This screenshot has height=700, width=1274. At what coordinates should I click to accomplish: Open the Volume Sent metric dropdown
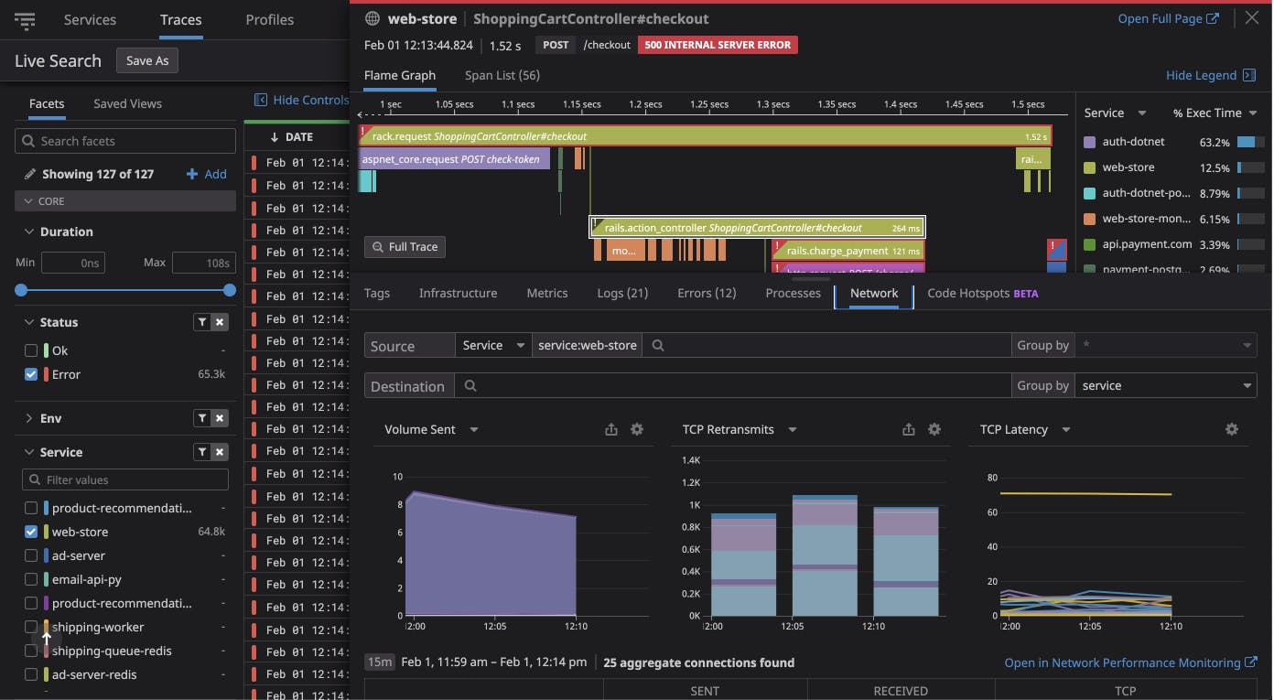(x=473, y=428)
